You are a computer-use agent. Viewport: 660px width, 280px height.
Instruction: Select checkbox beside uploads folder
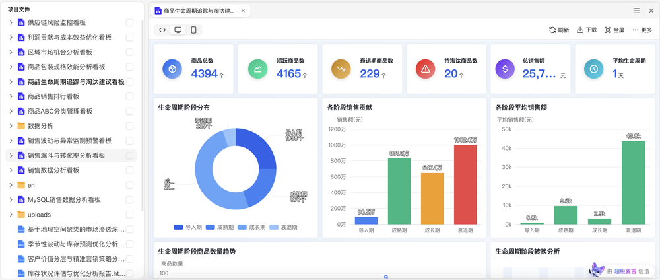129,215
